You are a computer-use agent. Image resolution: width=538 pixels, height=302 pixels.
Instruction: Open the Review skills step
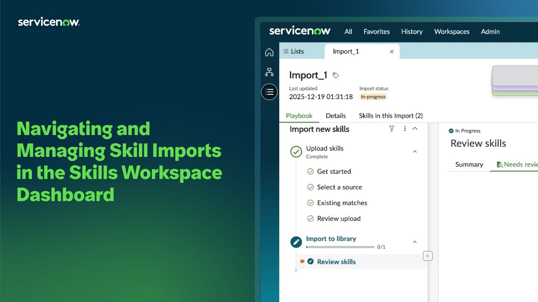coord(336,262)
